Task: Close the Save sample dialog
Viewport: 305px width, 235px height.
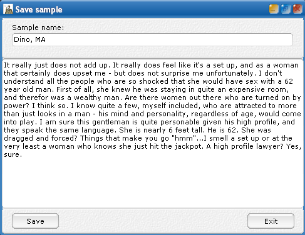Action: click(x=297, y=9)
